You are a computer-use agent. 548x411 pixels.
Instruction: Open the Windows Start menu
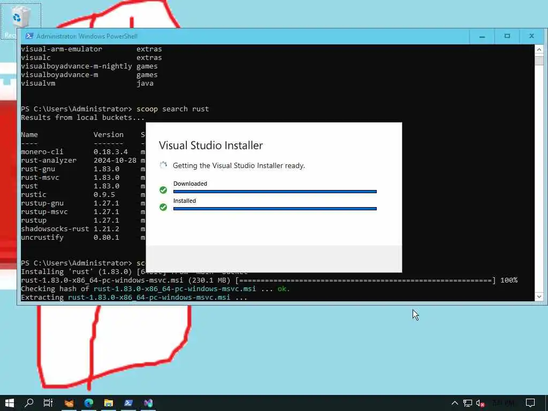(x=10, y=403)
